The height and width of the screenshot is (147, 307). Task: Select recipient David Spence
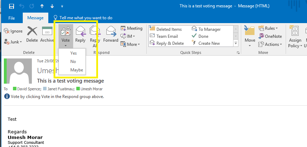(27, 89)
